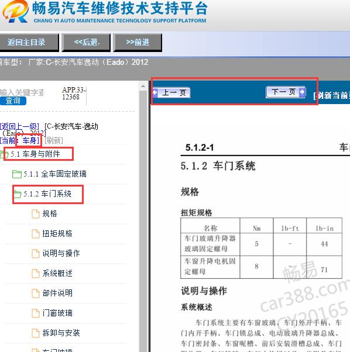Open the 拆卸与安装 tree item

tap(61, 333)
